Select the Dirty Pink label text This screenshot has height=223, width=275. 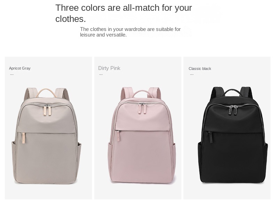click(109, 68)
